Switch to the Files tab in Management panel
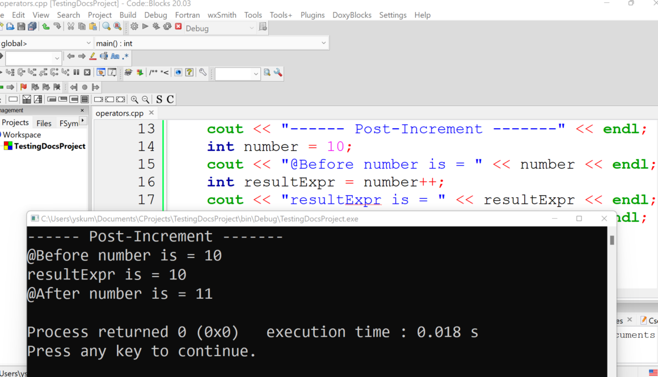Viewport: 658px width, 377px height. point(44,123)
